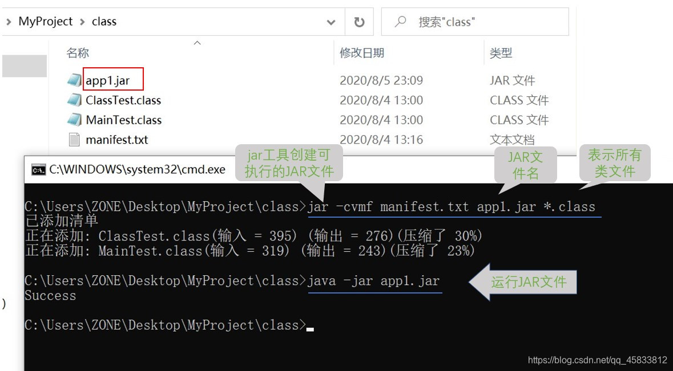
Task: Click the 文本文档 type cell
Action: click(x=512, y=140)
